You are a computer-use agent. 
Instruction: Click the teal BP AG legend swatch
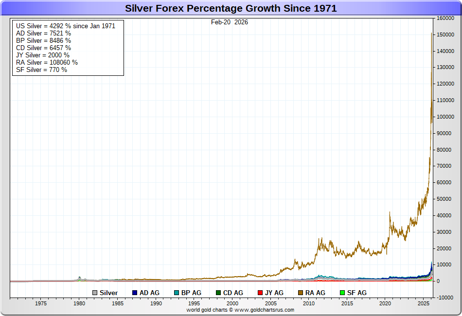pyautogui.click(x=177, y=293)
